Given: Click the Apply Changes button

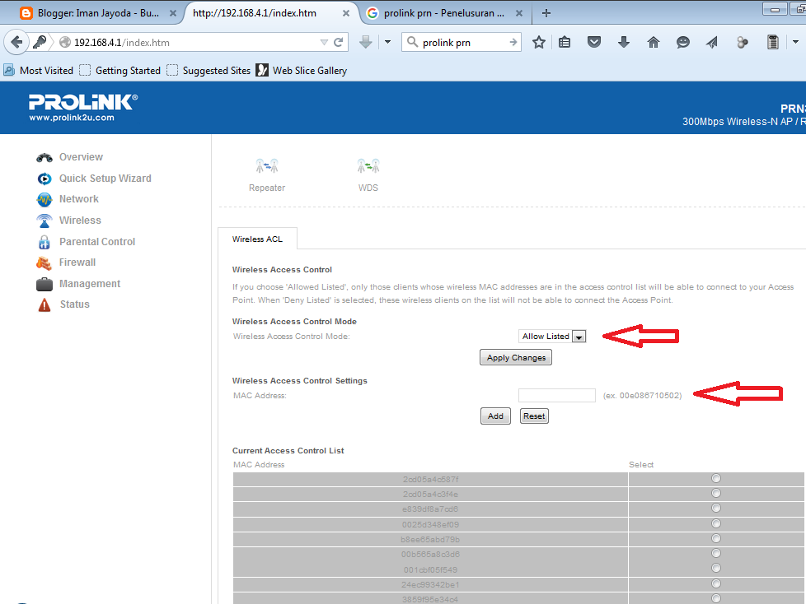Looking at the screenshot, I should 516,358.
